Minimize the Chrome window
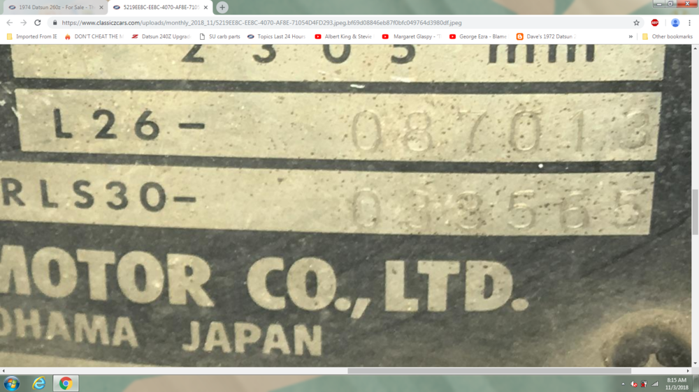Screen dimensions: 699x392 coord(659,3)
